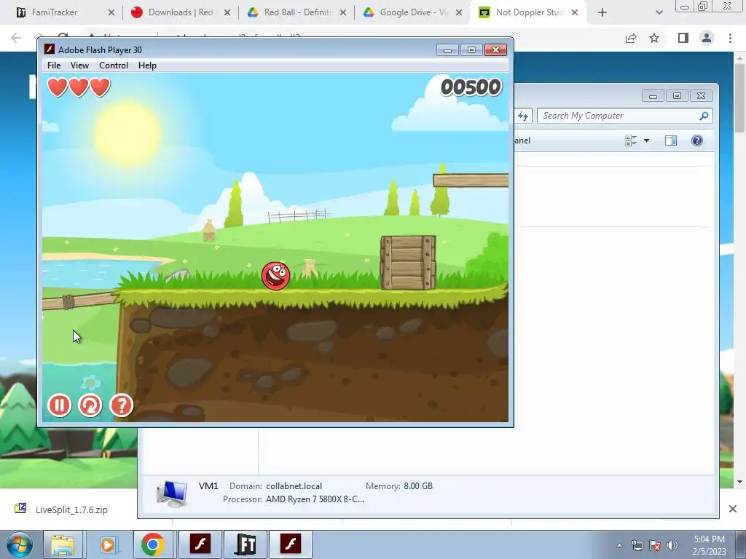Viewport: 746px width, 559px height.
Task: Close the Not Doppler Studio tab
Action: click(575, 12)
